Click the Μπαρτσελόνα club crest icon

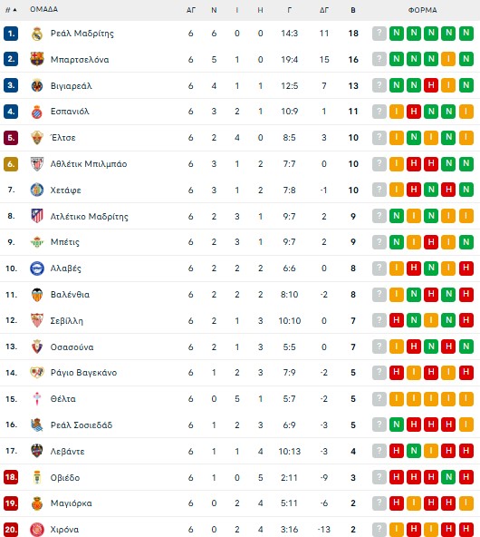pyautogui.click(x=37, y=59)
